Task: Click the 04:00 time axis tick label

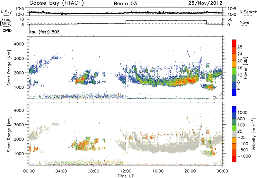Action: pos(61,171)
